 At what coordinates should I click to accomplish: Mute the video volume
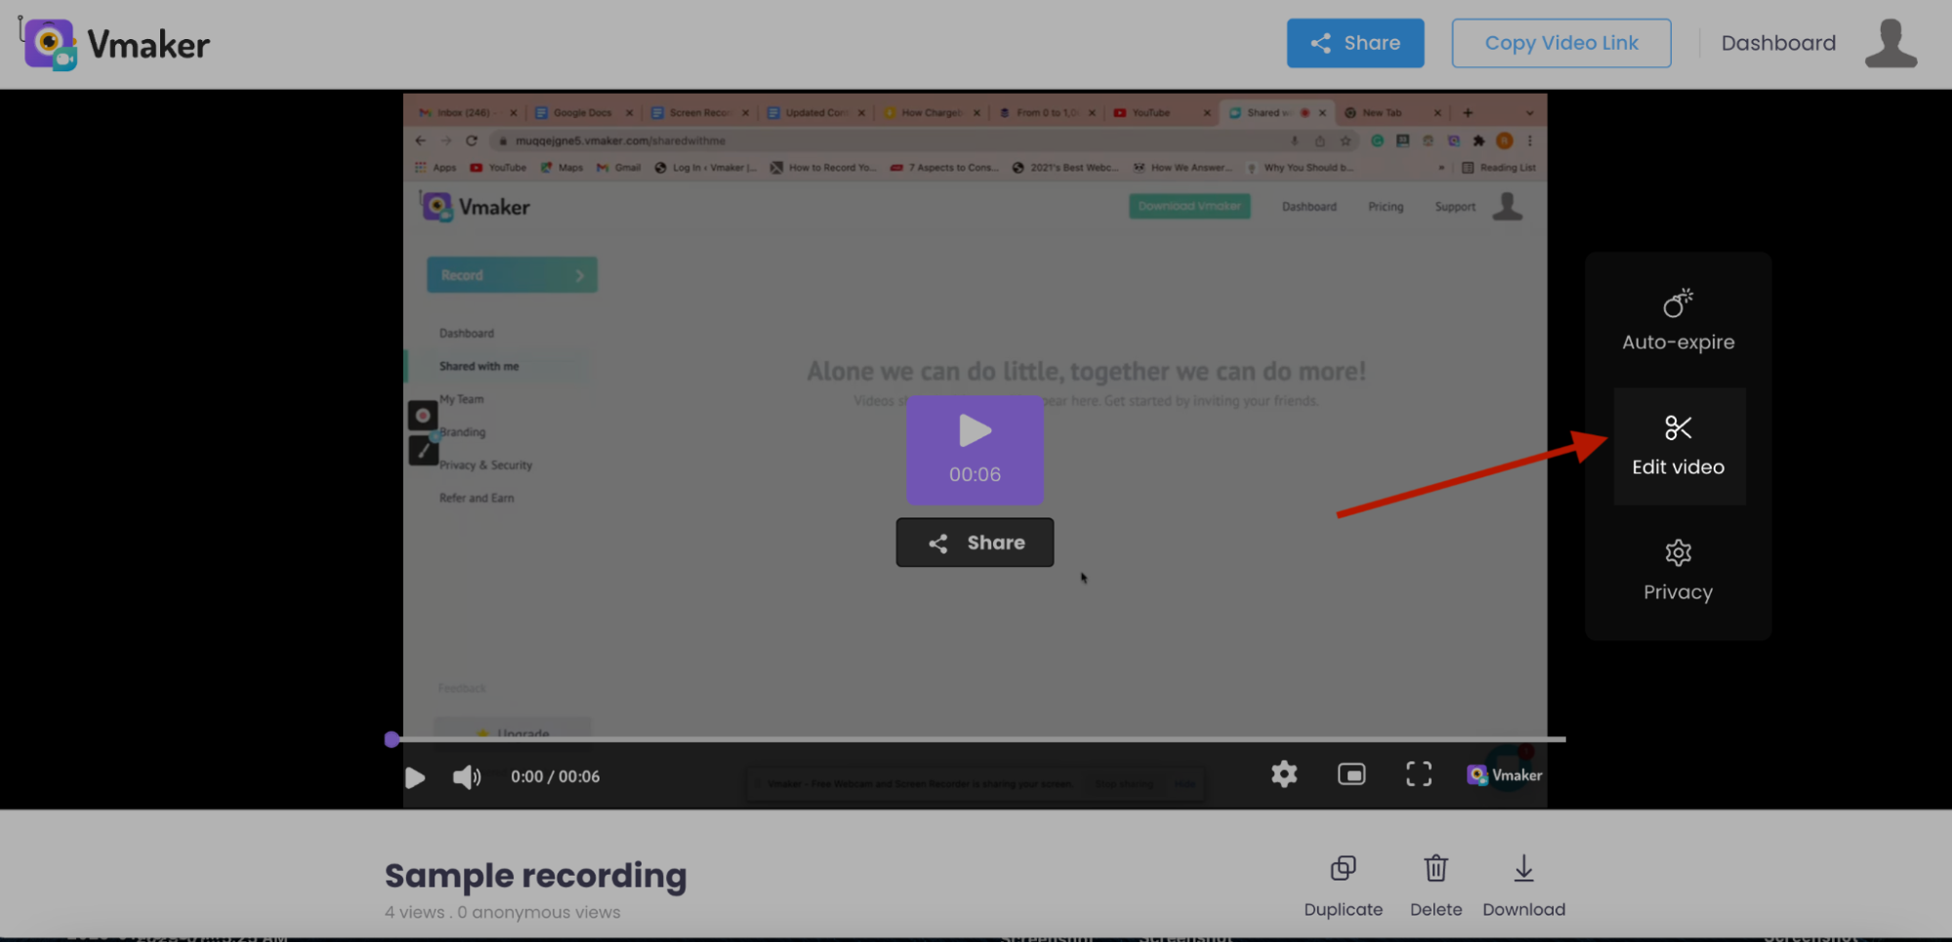coord(467,777)
